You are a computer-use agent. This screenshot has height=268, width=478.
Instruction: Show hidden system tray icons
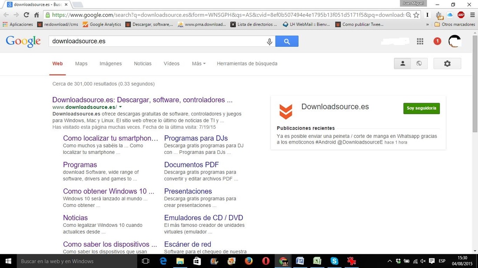(389, 261)
